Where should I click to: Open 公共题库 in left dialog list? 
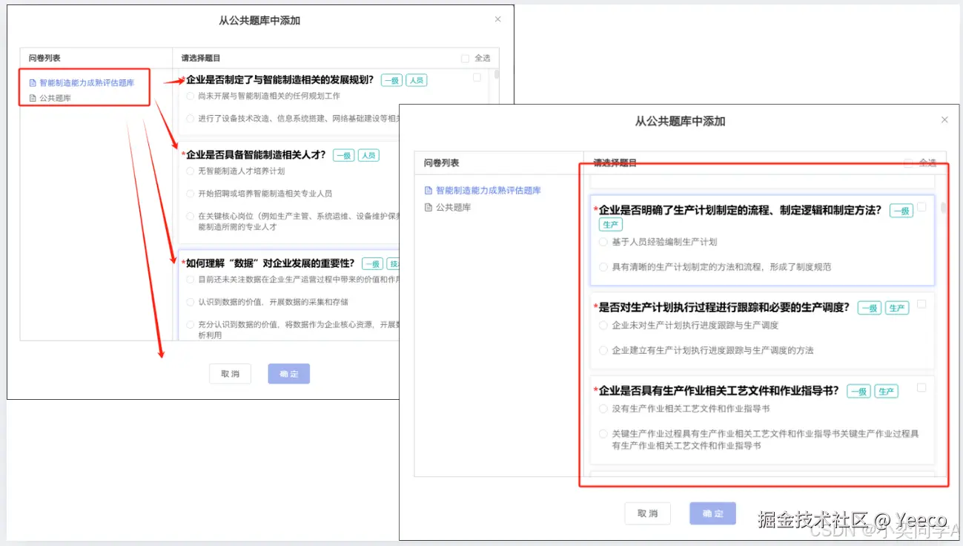coord(55,98)
